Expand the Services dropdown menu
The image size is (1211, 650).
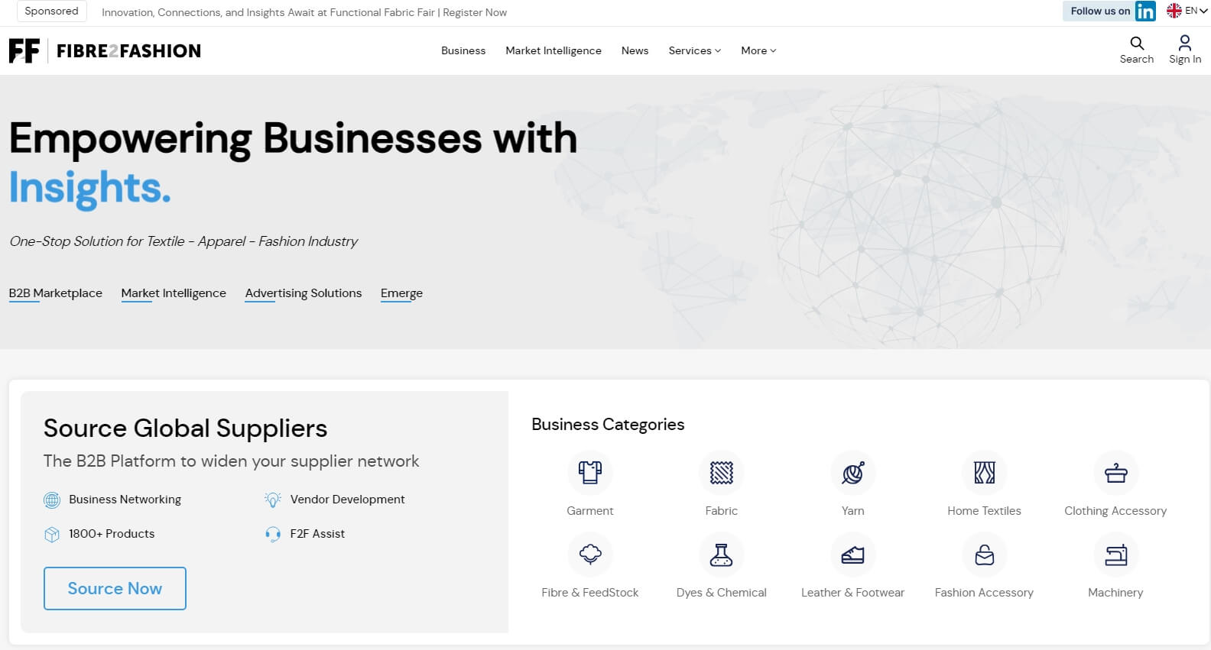pyautogui.click(x=694, y=50)
